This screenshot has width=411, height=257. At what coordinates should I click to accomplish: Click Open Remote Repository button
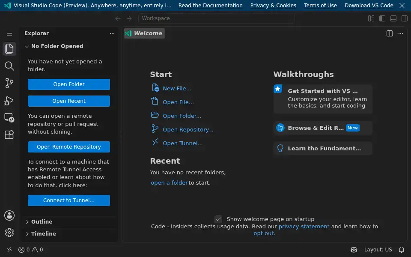pyautogui.click(x=68, y=147)
